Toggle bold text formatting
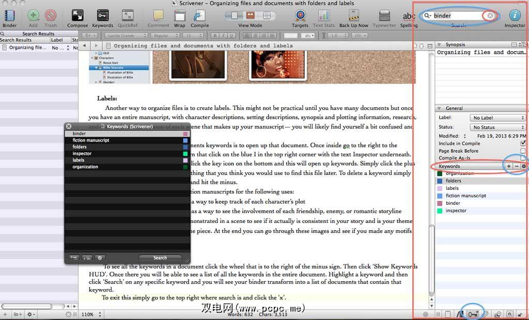 tap(216, 36)
